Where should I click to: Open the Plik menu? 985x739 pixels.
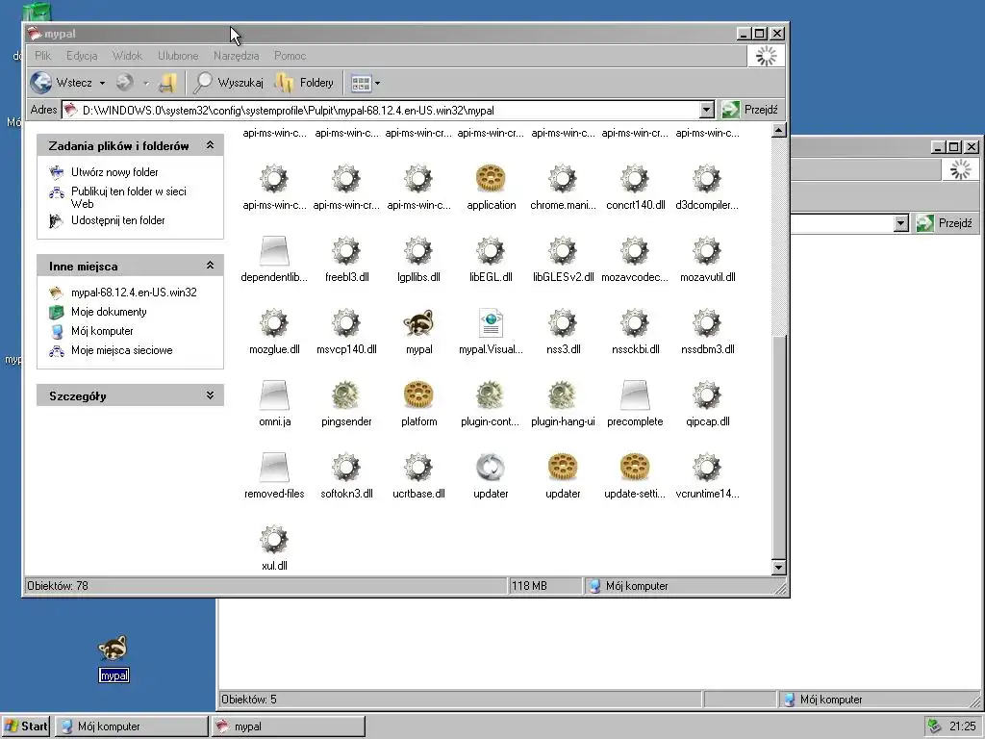(42, 55)
